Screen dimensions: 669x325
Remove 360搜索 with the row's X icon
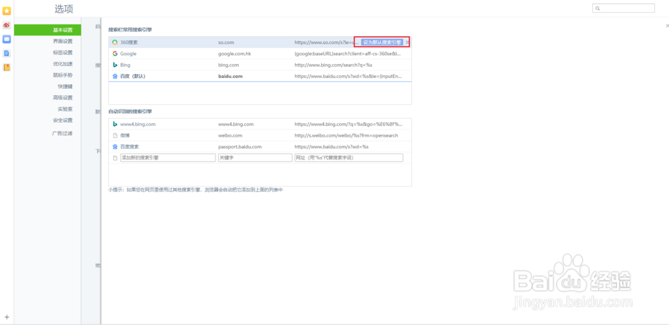[x=407, y=43]
